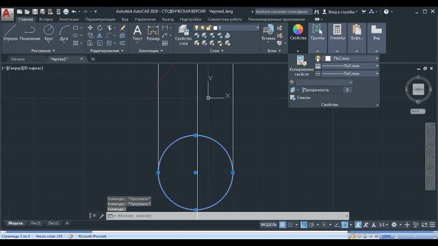Open the layer selection dropdown
The width and height of the screenshot is (438, 246).
(227, 27)
